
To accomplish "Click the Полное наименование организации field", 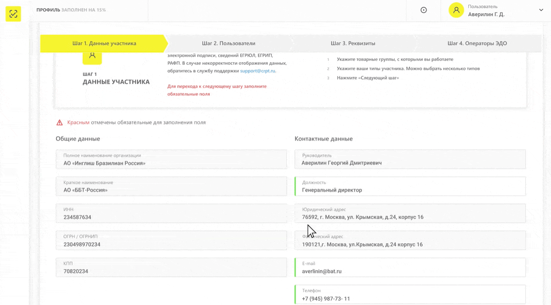I will point(171,159).
